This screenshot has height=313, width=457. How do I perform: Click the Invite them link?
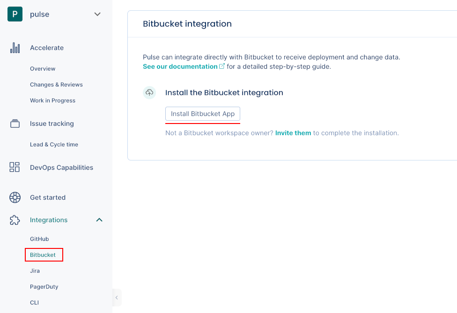[x=293, y=132]
